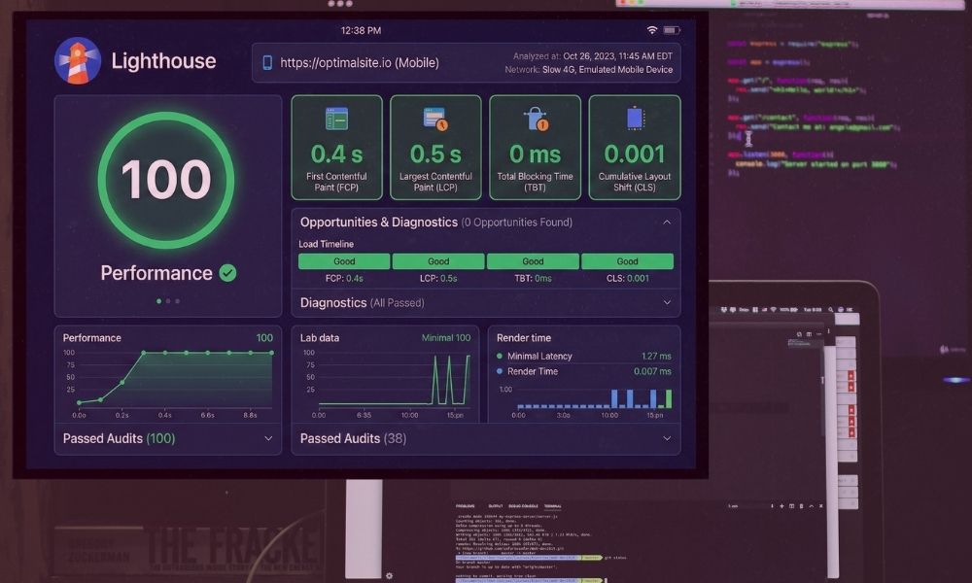Click the Good segment above LCP timeline

(438, 261)
